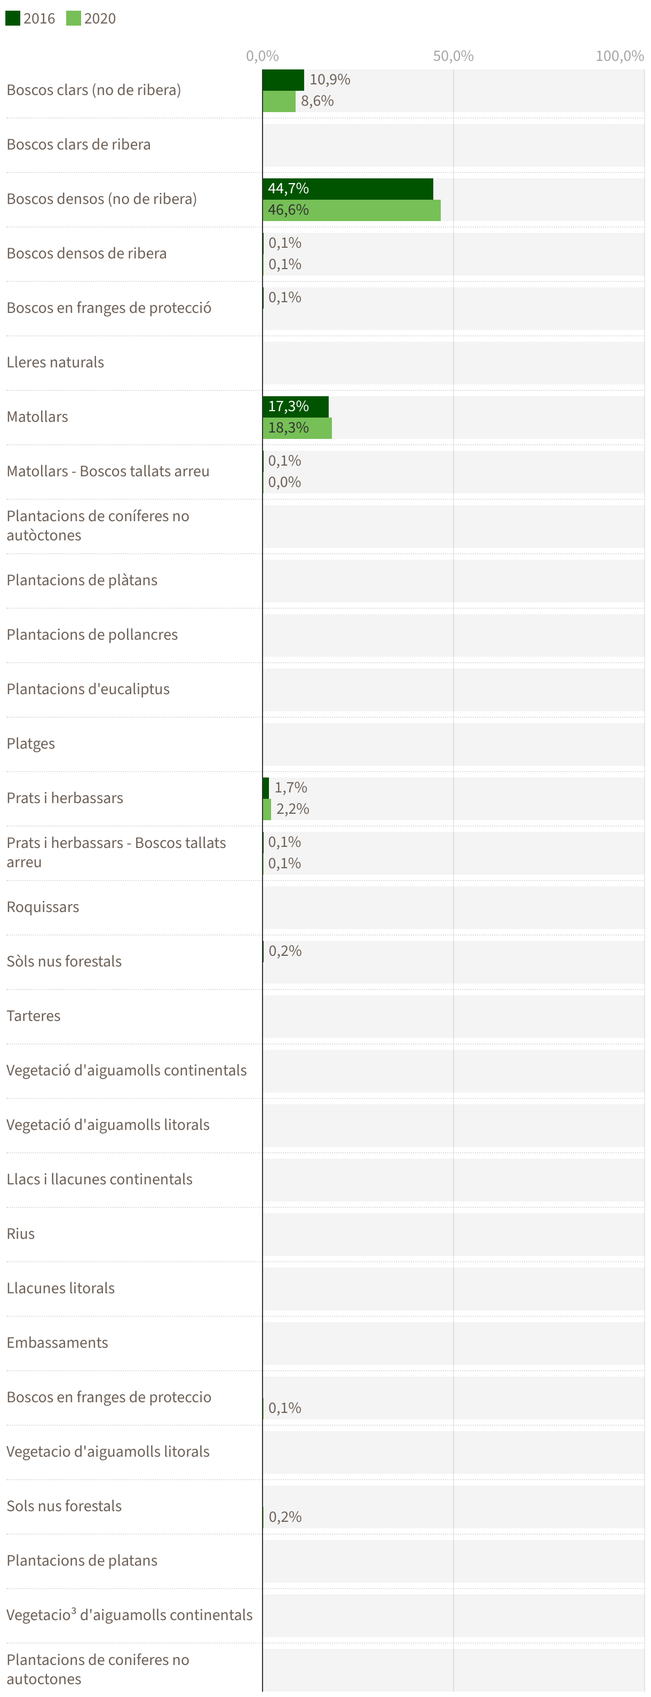
Task: Click the Lleres naturals category label
Action: point(55,363)
